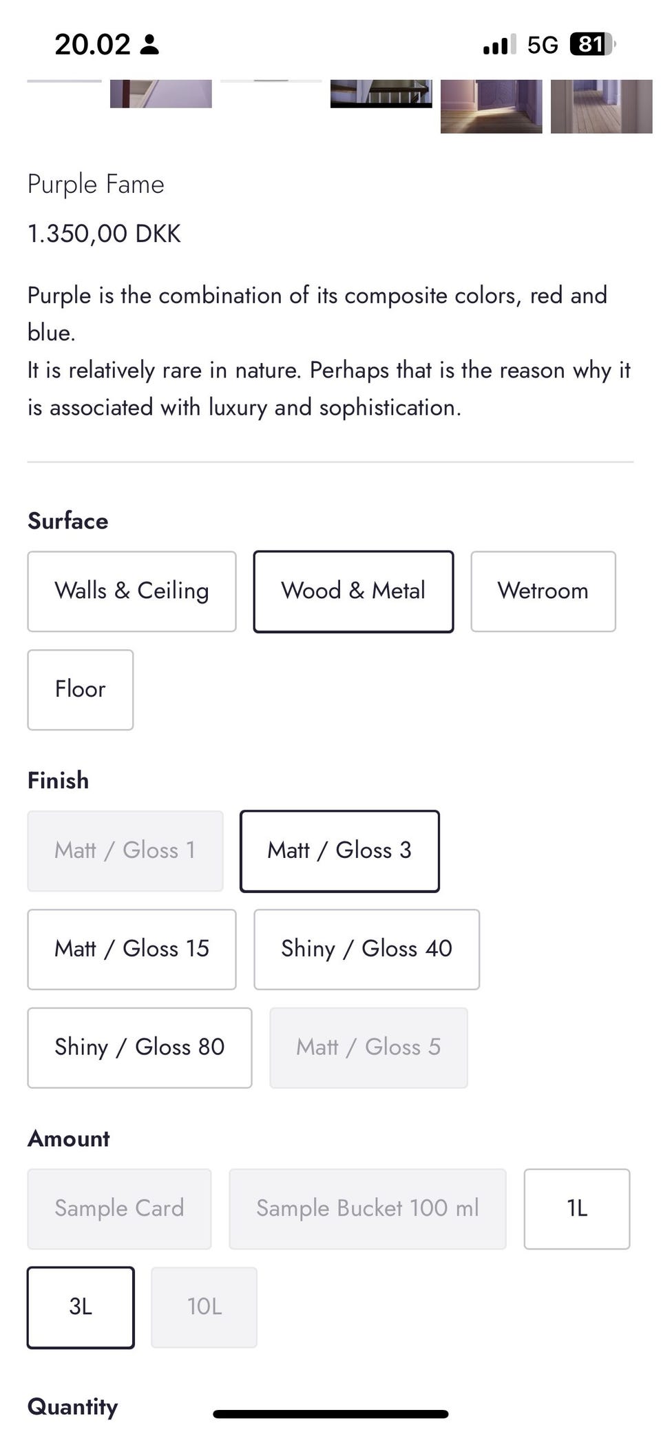
Task: Pick the Wetroom surface option
Action: point(543,591)
